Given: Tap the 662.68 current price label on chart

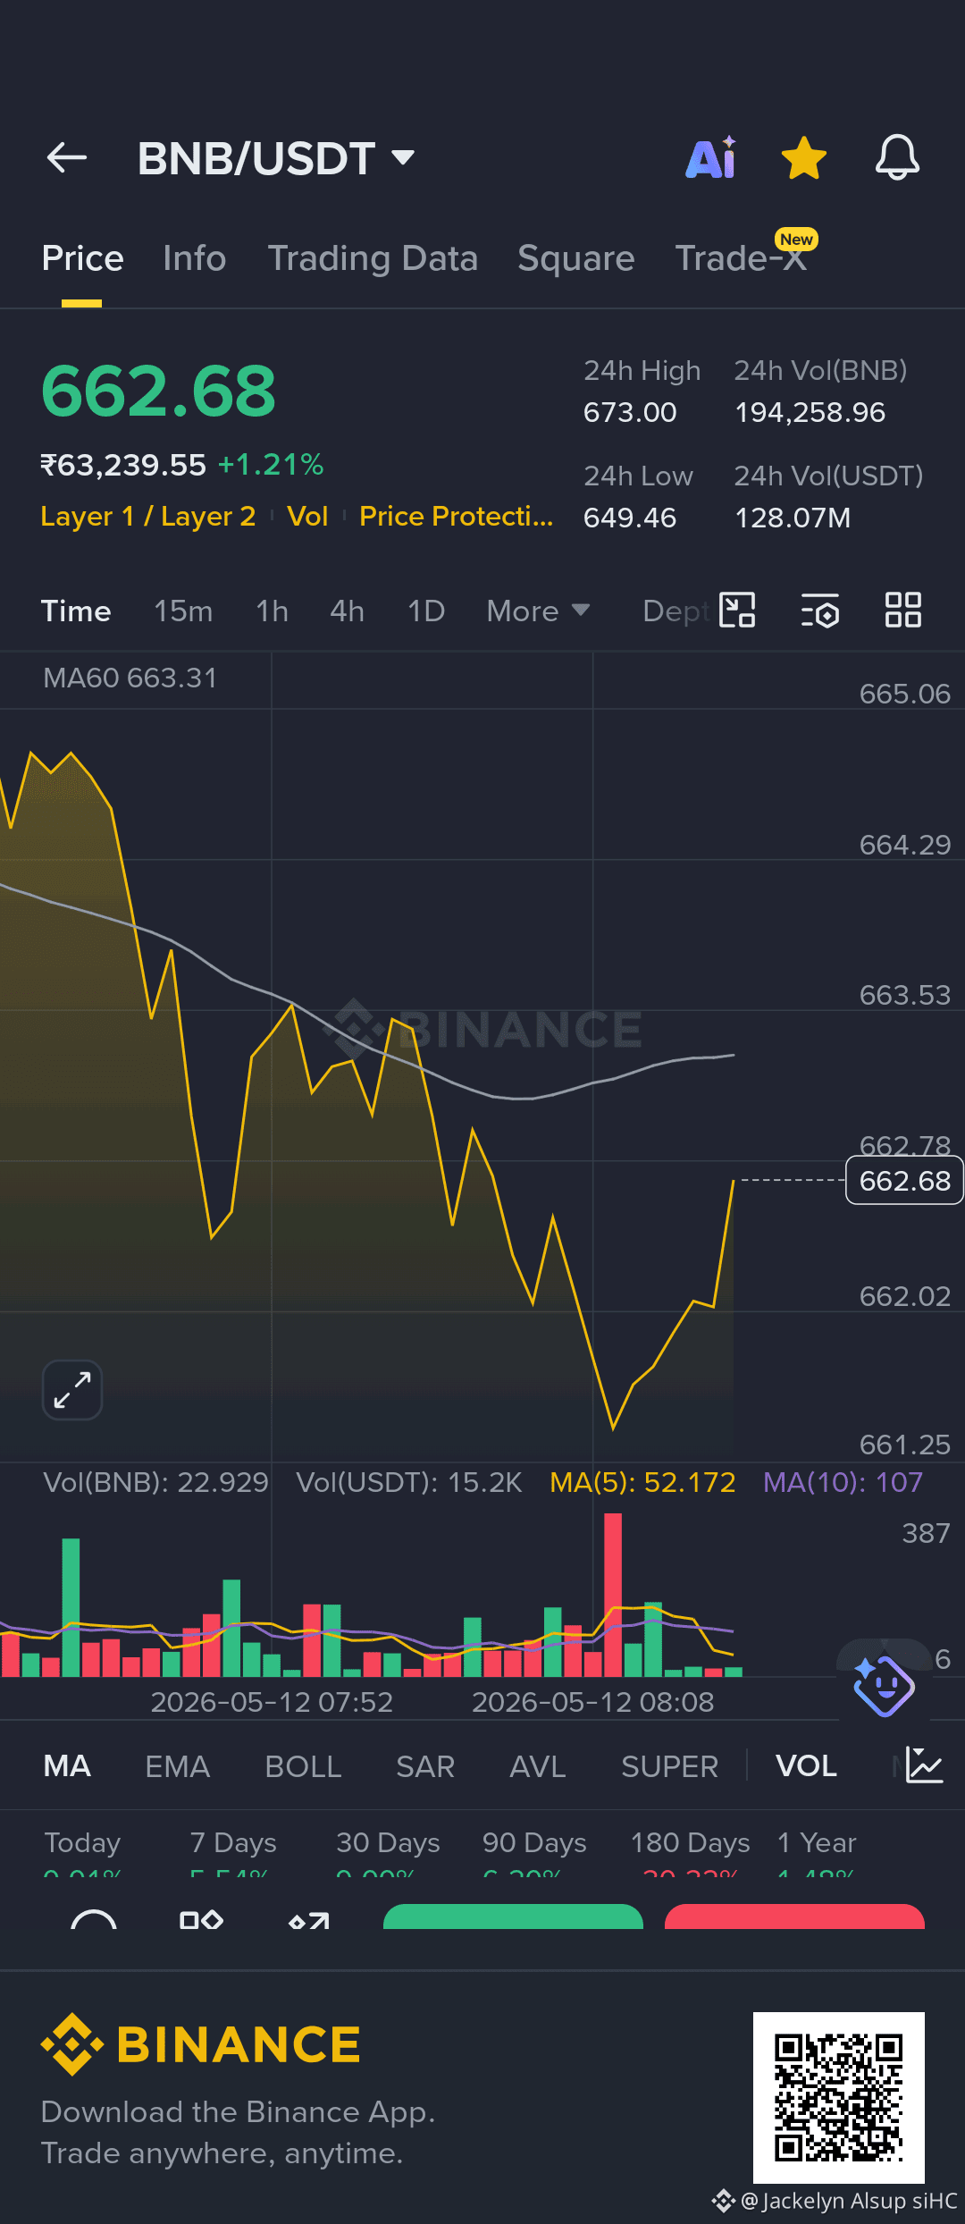Looking at the screenshot, I should (904, 1181).
